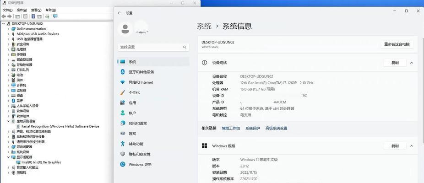Click the info icon beside 设备规格

coord(204,63)
